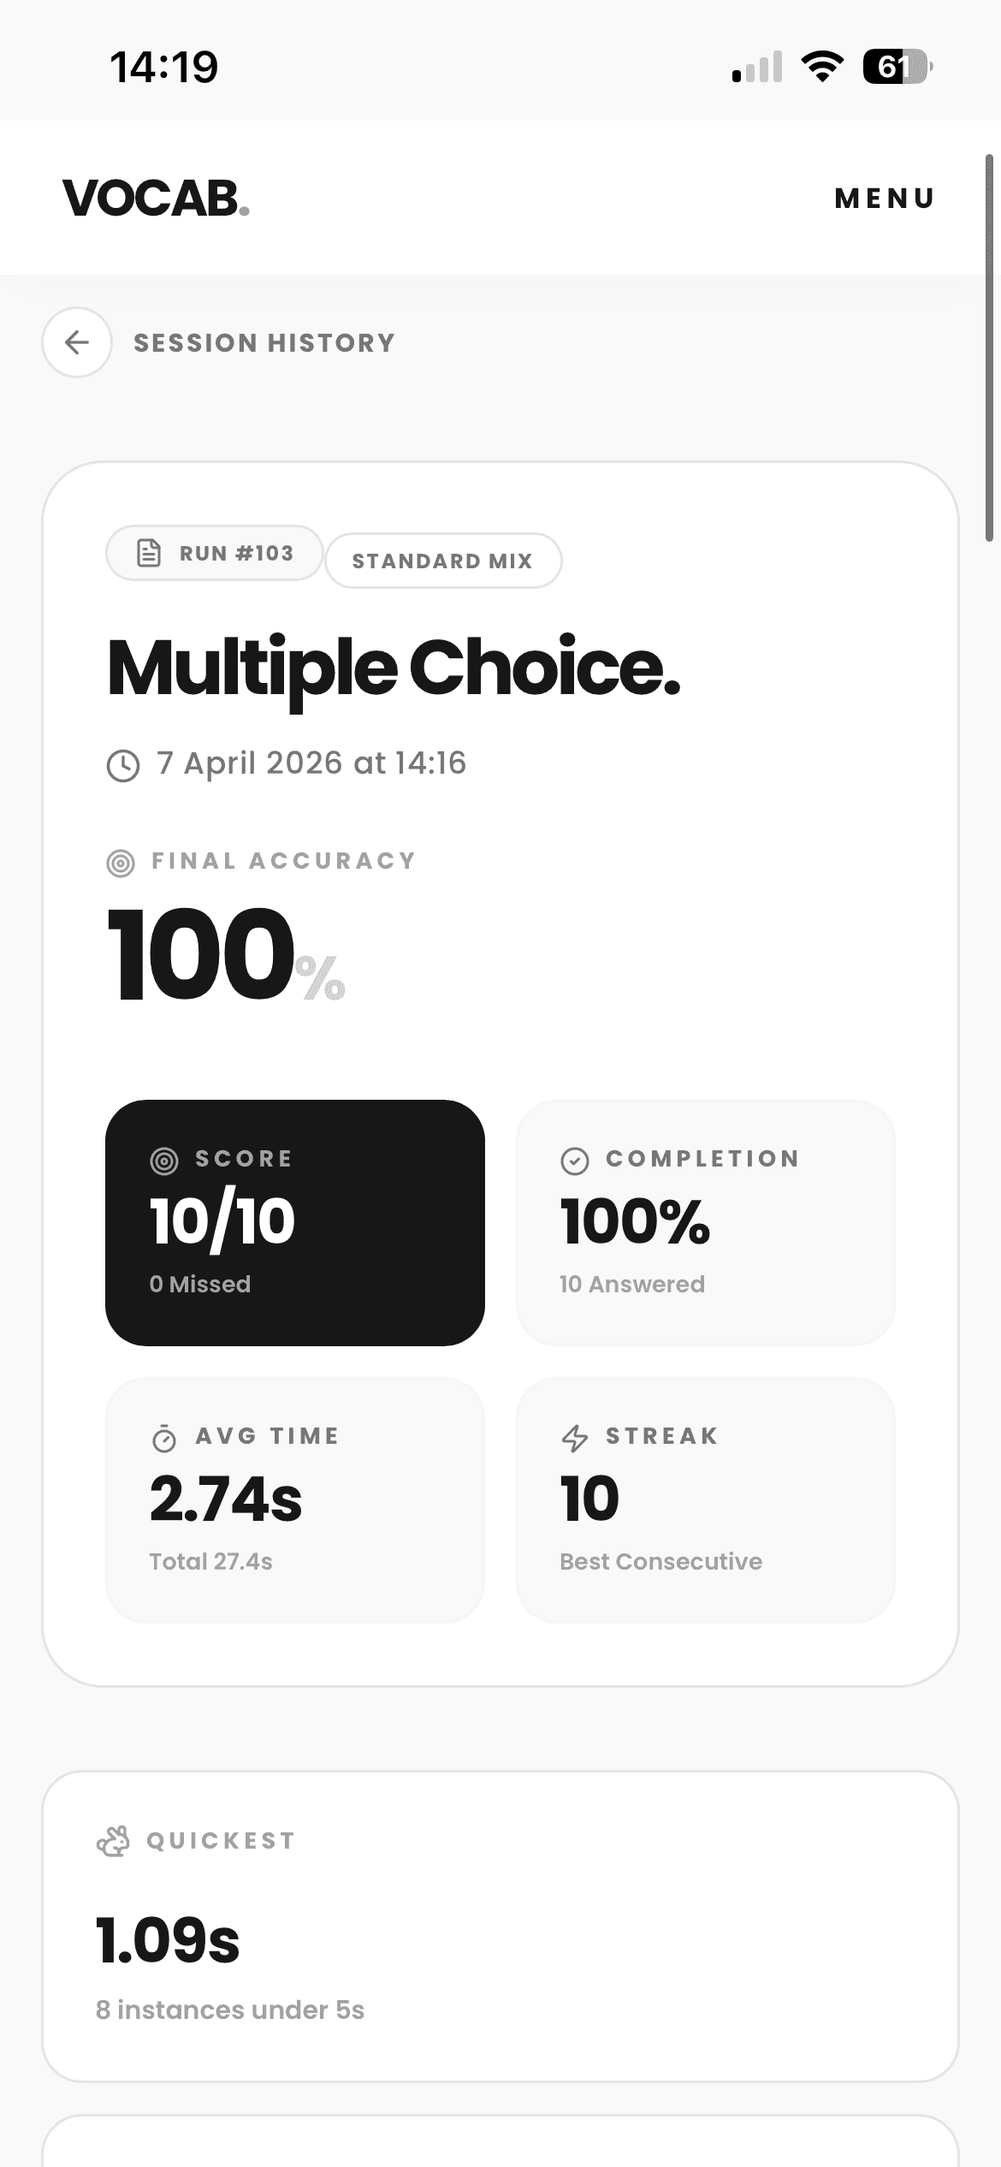The width and height of the screenshot is (1001, 2167).
Task: Click the clock icon next to the date
Action: (123, 765)
